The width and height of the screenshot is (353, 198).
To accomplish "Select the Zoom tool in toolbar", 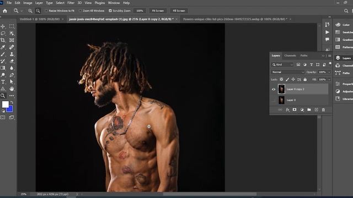I will click(3, 96).
